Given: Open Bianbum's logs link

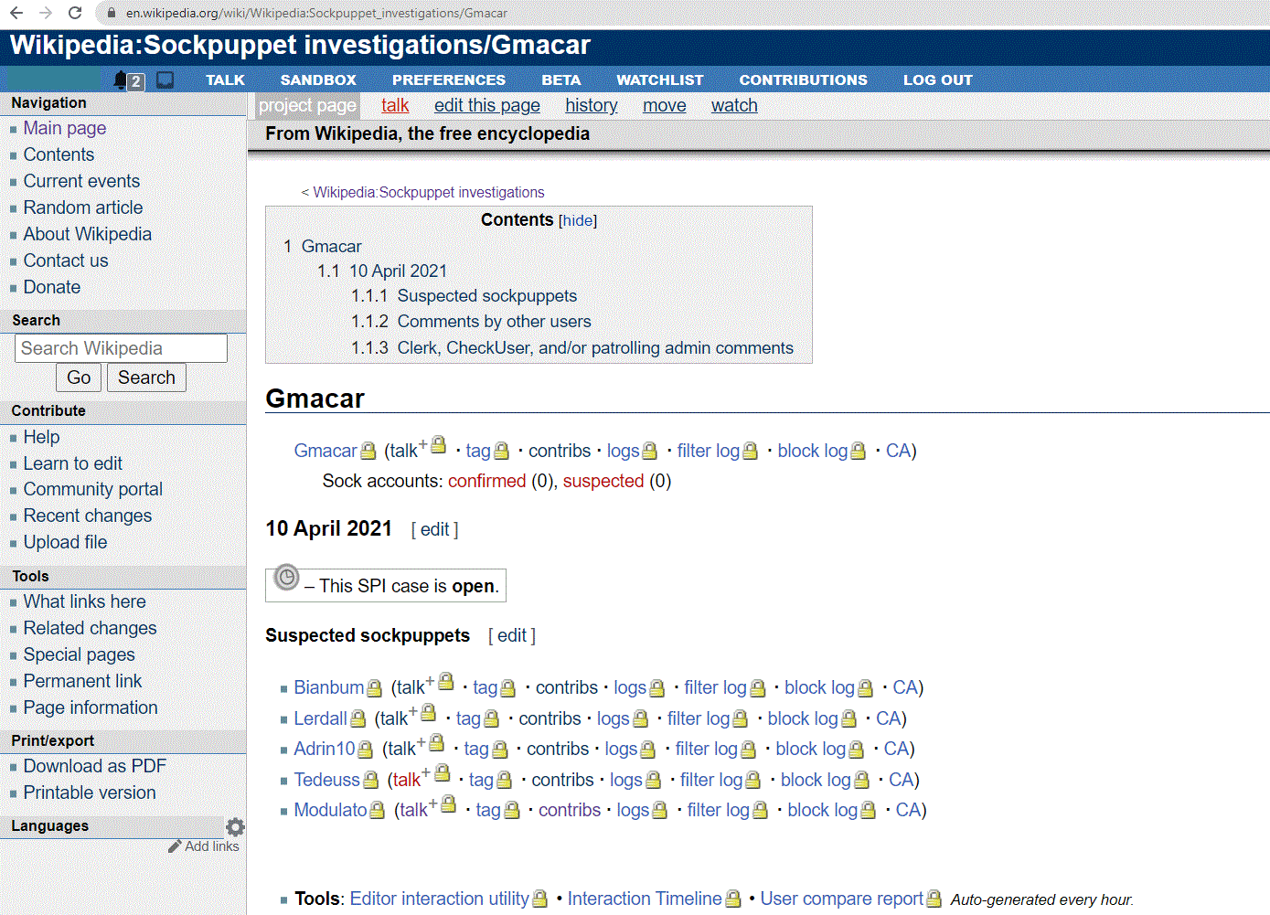Looking at the screenshot, I should tap(630, 687).
